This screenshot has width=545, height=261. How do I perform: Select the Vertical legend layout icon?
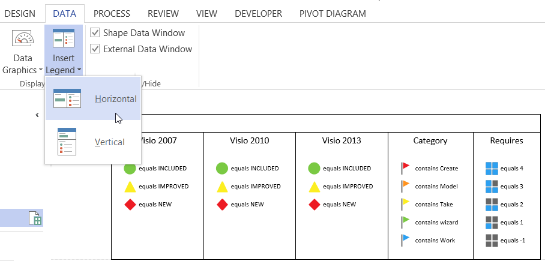tap(67, 142)
